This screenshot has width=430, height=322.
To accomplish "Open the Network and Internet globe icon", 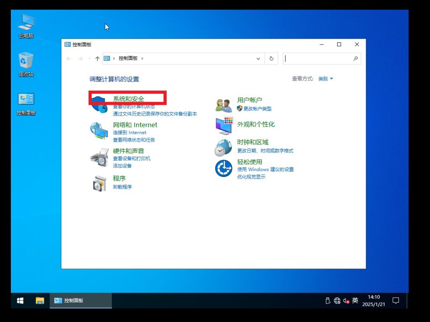I will (x=99, y=131).
